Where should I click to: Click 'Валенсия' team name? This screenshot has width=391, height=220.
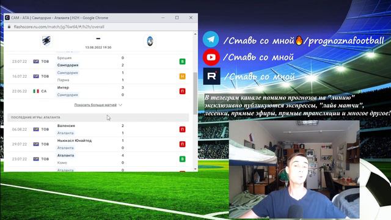(66, 126)
